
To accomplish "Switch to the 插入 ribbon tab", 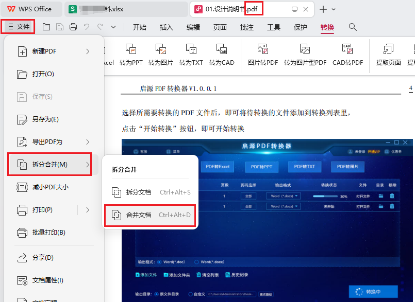I will 166,27.
